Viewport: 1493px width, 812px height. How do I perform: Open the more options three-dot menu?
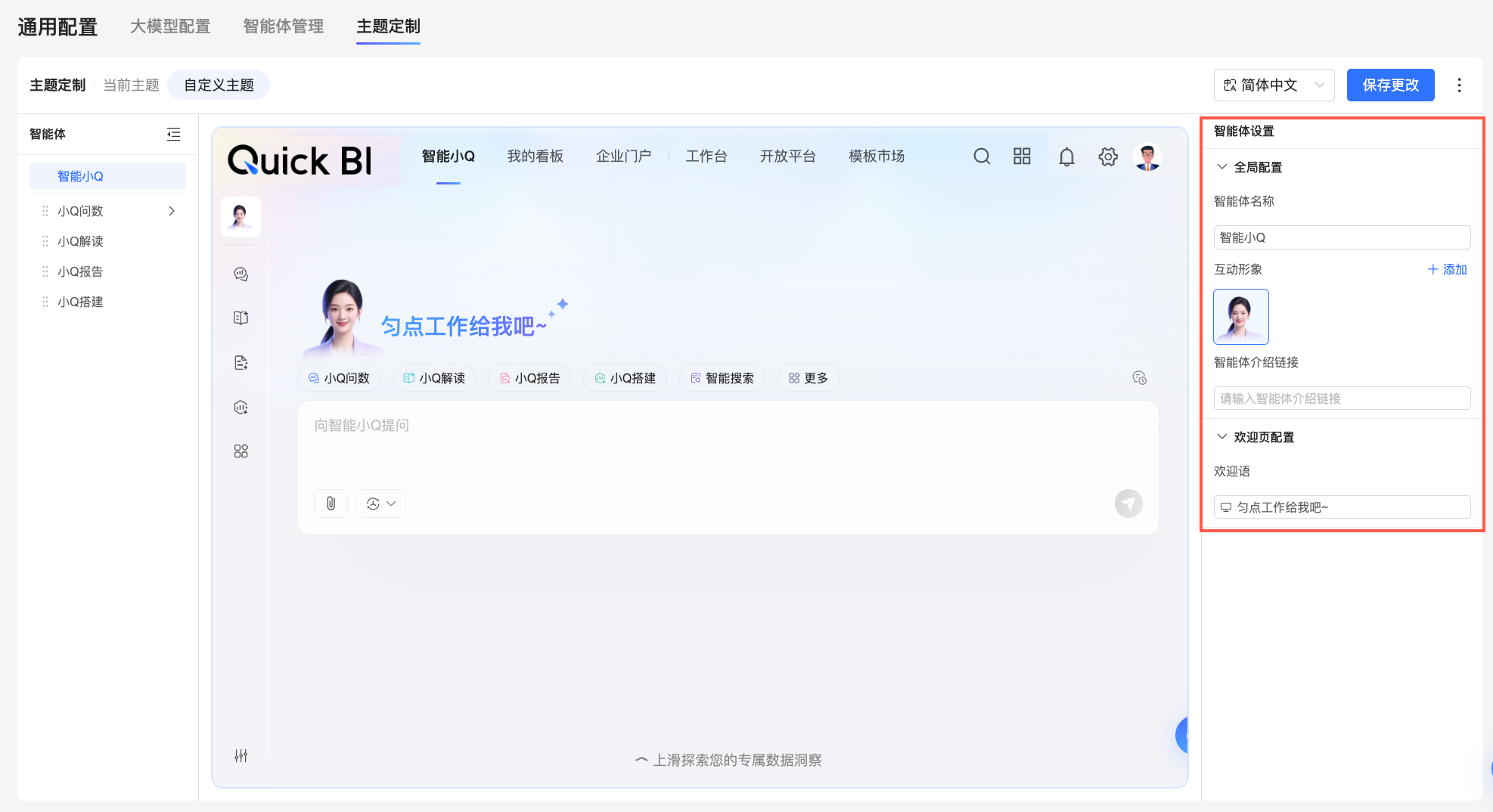[1460, 85]
